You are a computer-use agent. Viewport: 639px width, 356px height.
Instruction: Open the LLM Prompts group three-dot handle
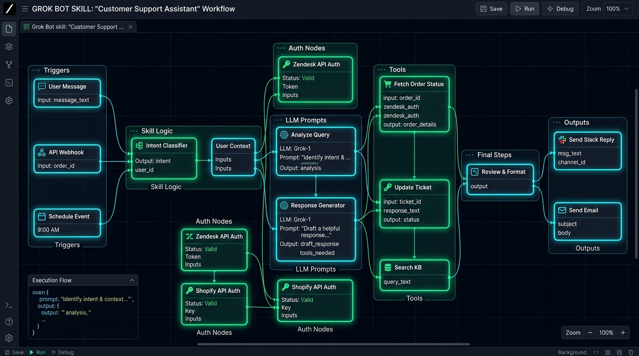coord(278,121)
